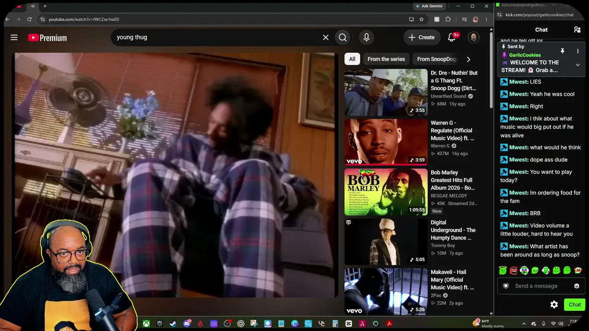
Task: Bookmark this page with the star icon
Action: pos(422,19)
